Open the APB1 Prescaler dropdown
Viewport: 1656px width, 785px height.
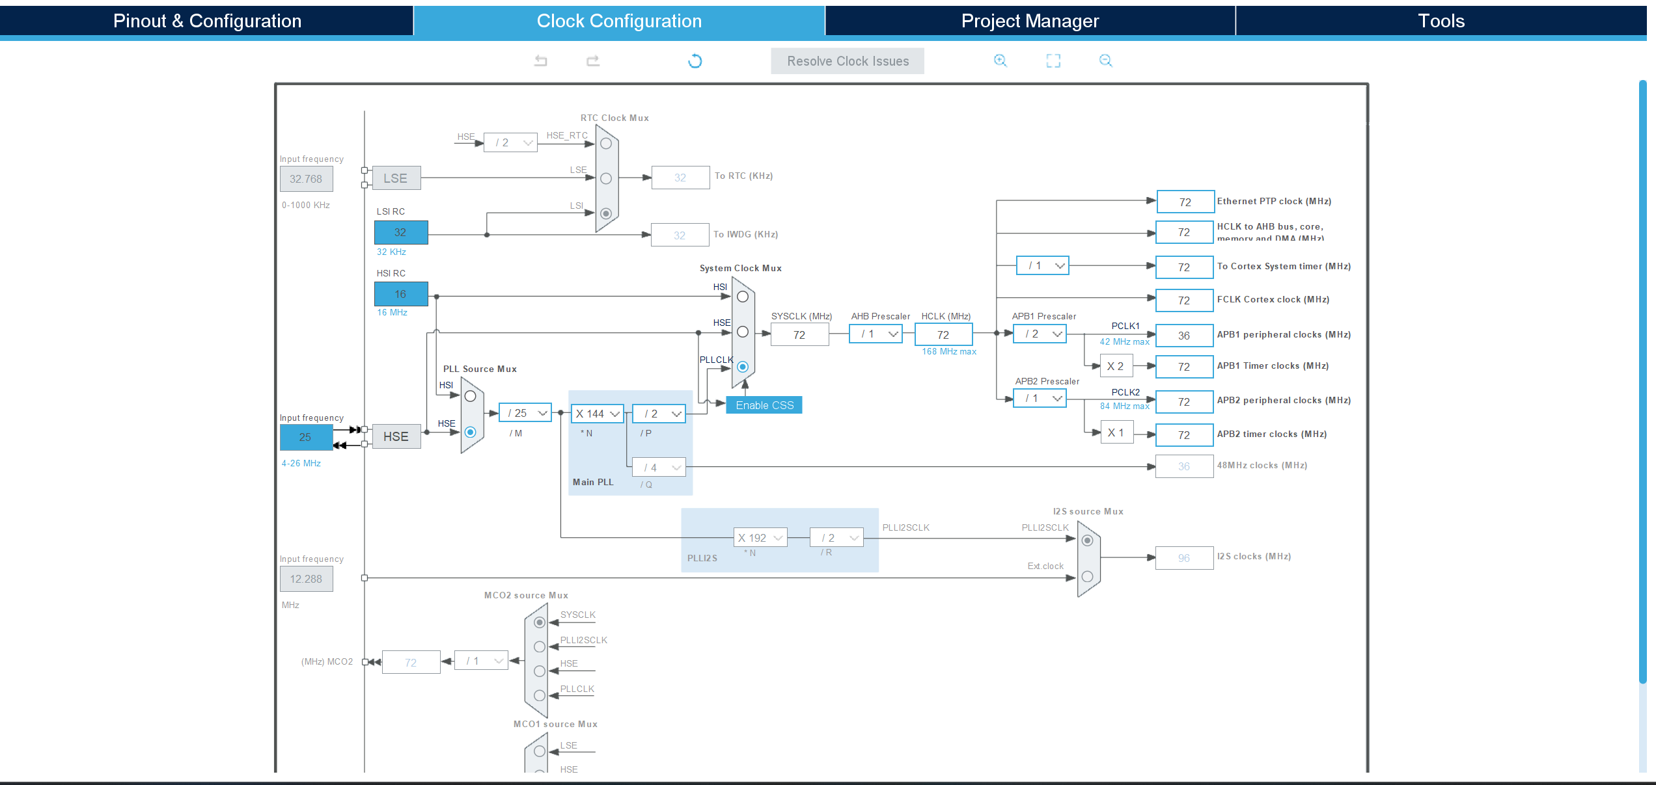coord(1039,334)
